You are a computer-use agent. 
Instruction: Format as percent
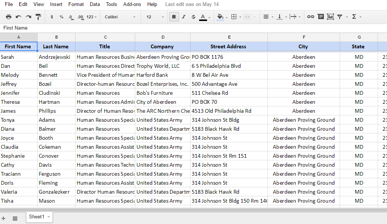[x=62, y=17]
